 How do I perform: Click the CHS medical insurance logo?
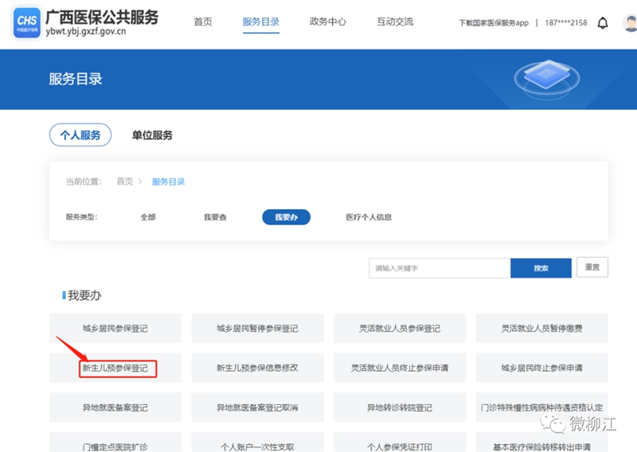coord(28,22)
